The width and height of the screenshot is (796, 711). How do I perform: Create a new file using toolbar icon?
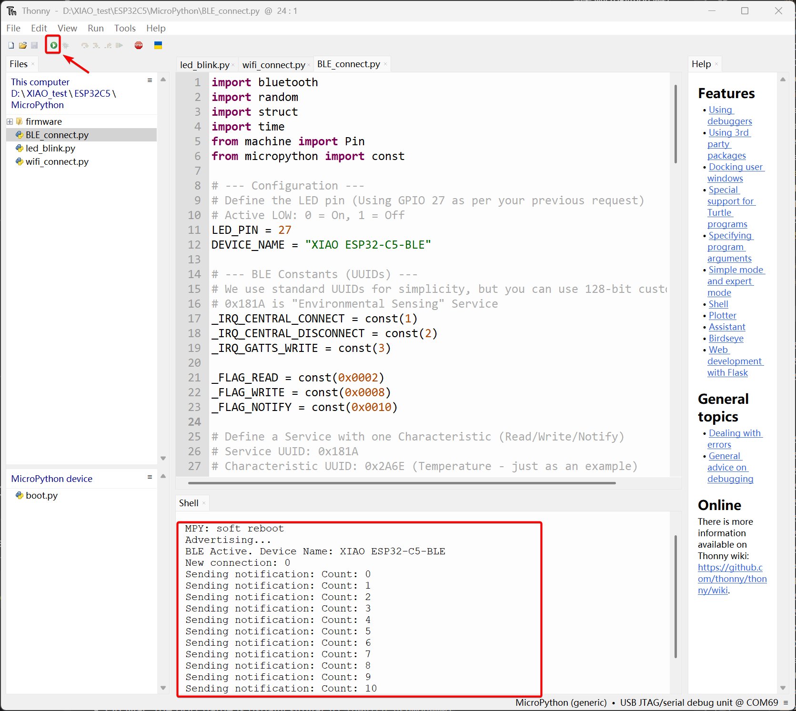tap(11, 45)
